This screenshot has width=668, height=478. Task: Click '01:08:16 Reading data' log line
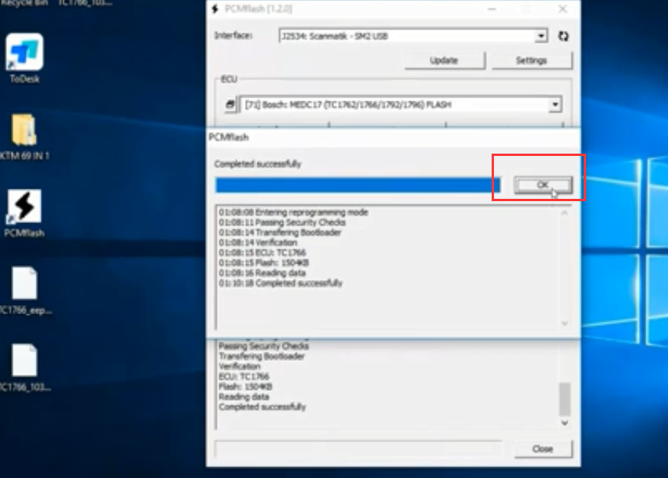tap(262, 273)
